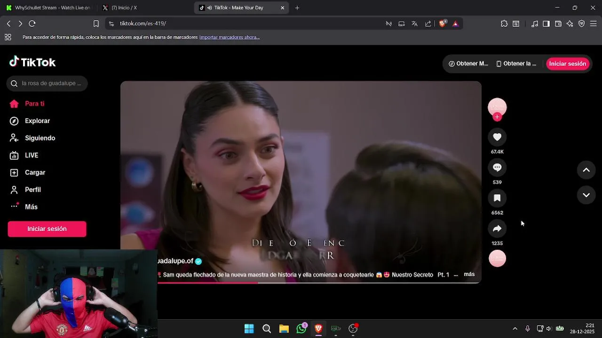Click the install app icon in address bar
The image size is (602, 338).
coord(401,23)
